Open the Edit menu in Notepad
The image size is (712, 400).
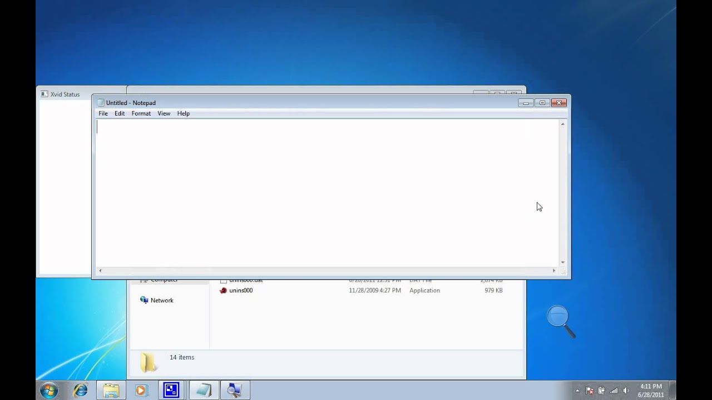point(120,113)
